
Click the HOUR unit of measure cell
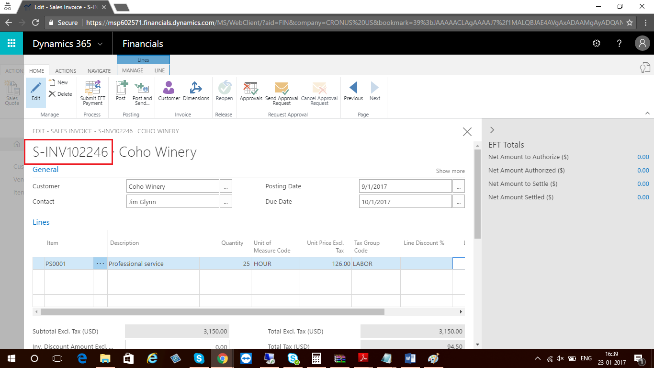[x=275, y=264]
